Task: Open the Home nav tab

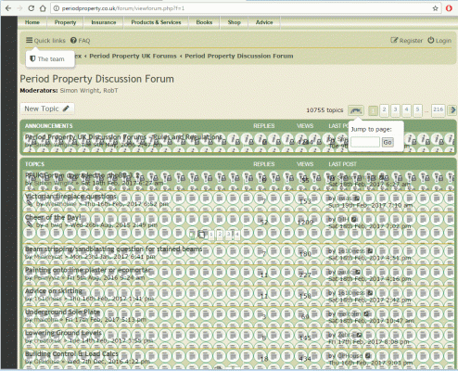Action: coord(32,22)
